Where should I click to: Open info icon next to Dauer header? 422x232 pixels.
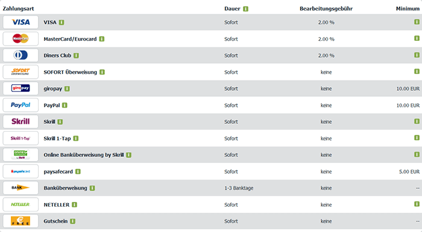pyautogui.click(x=245, y=9)
